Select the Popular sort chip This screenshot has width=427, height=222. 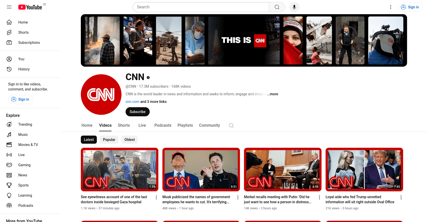[109, 140]
